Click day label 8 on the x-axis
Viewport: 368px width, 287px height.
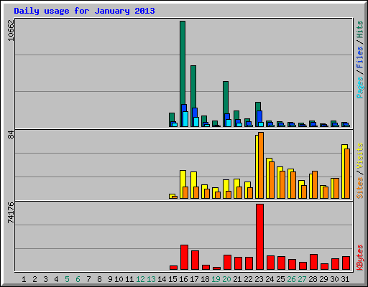pos(99,279)
